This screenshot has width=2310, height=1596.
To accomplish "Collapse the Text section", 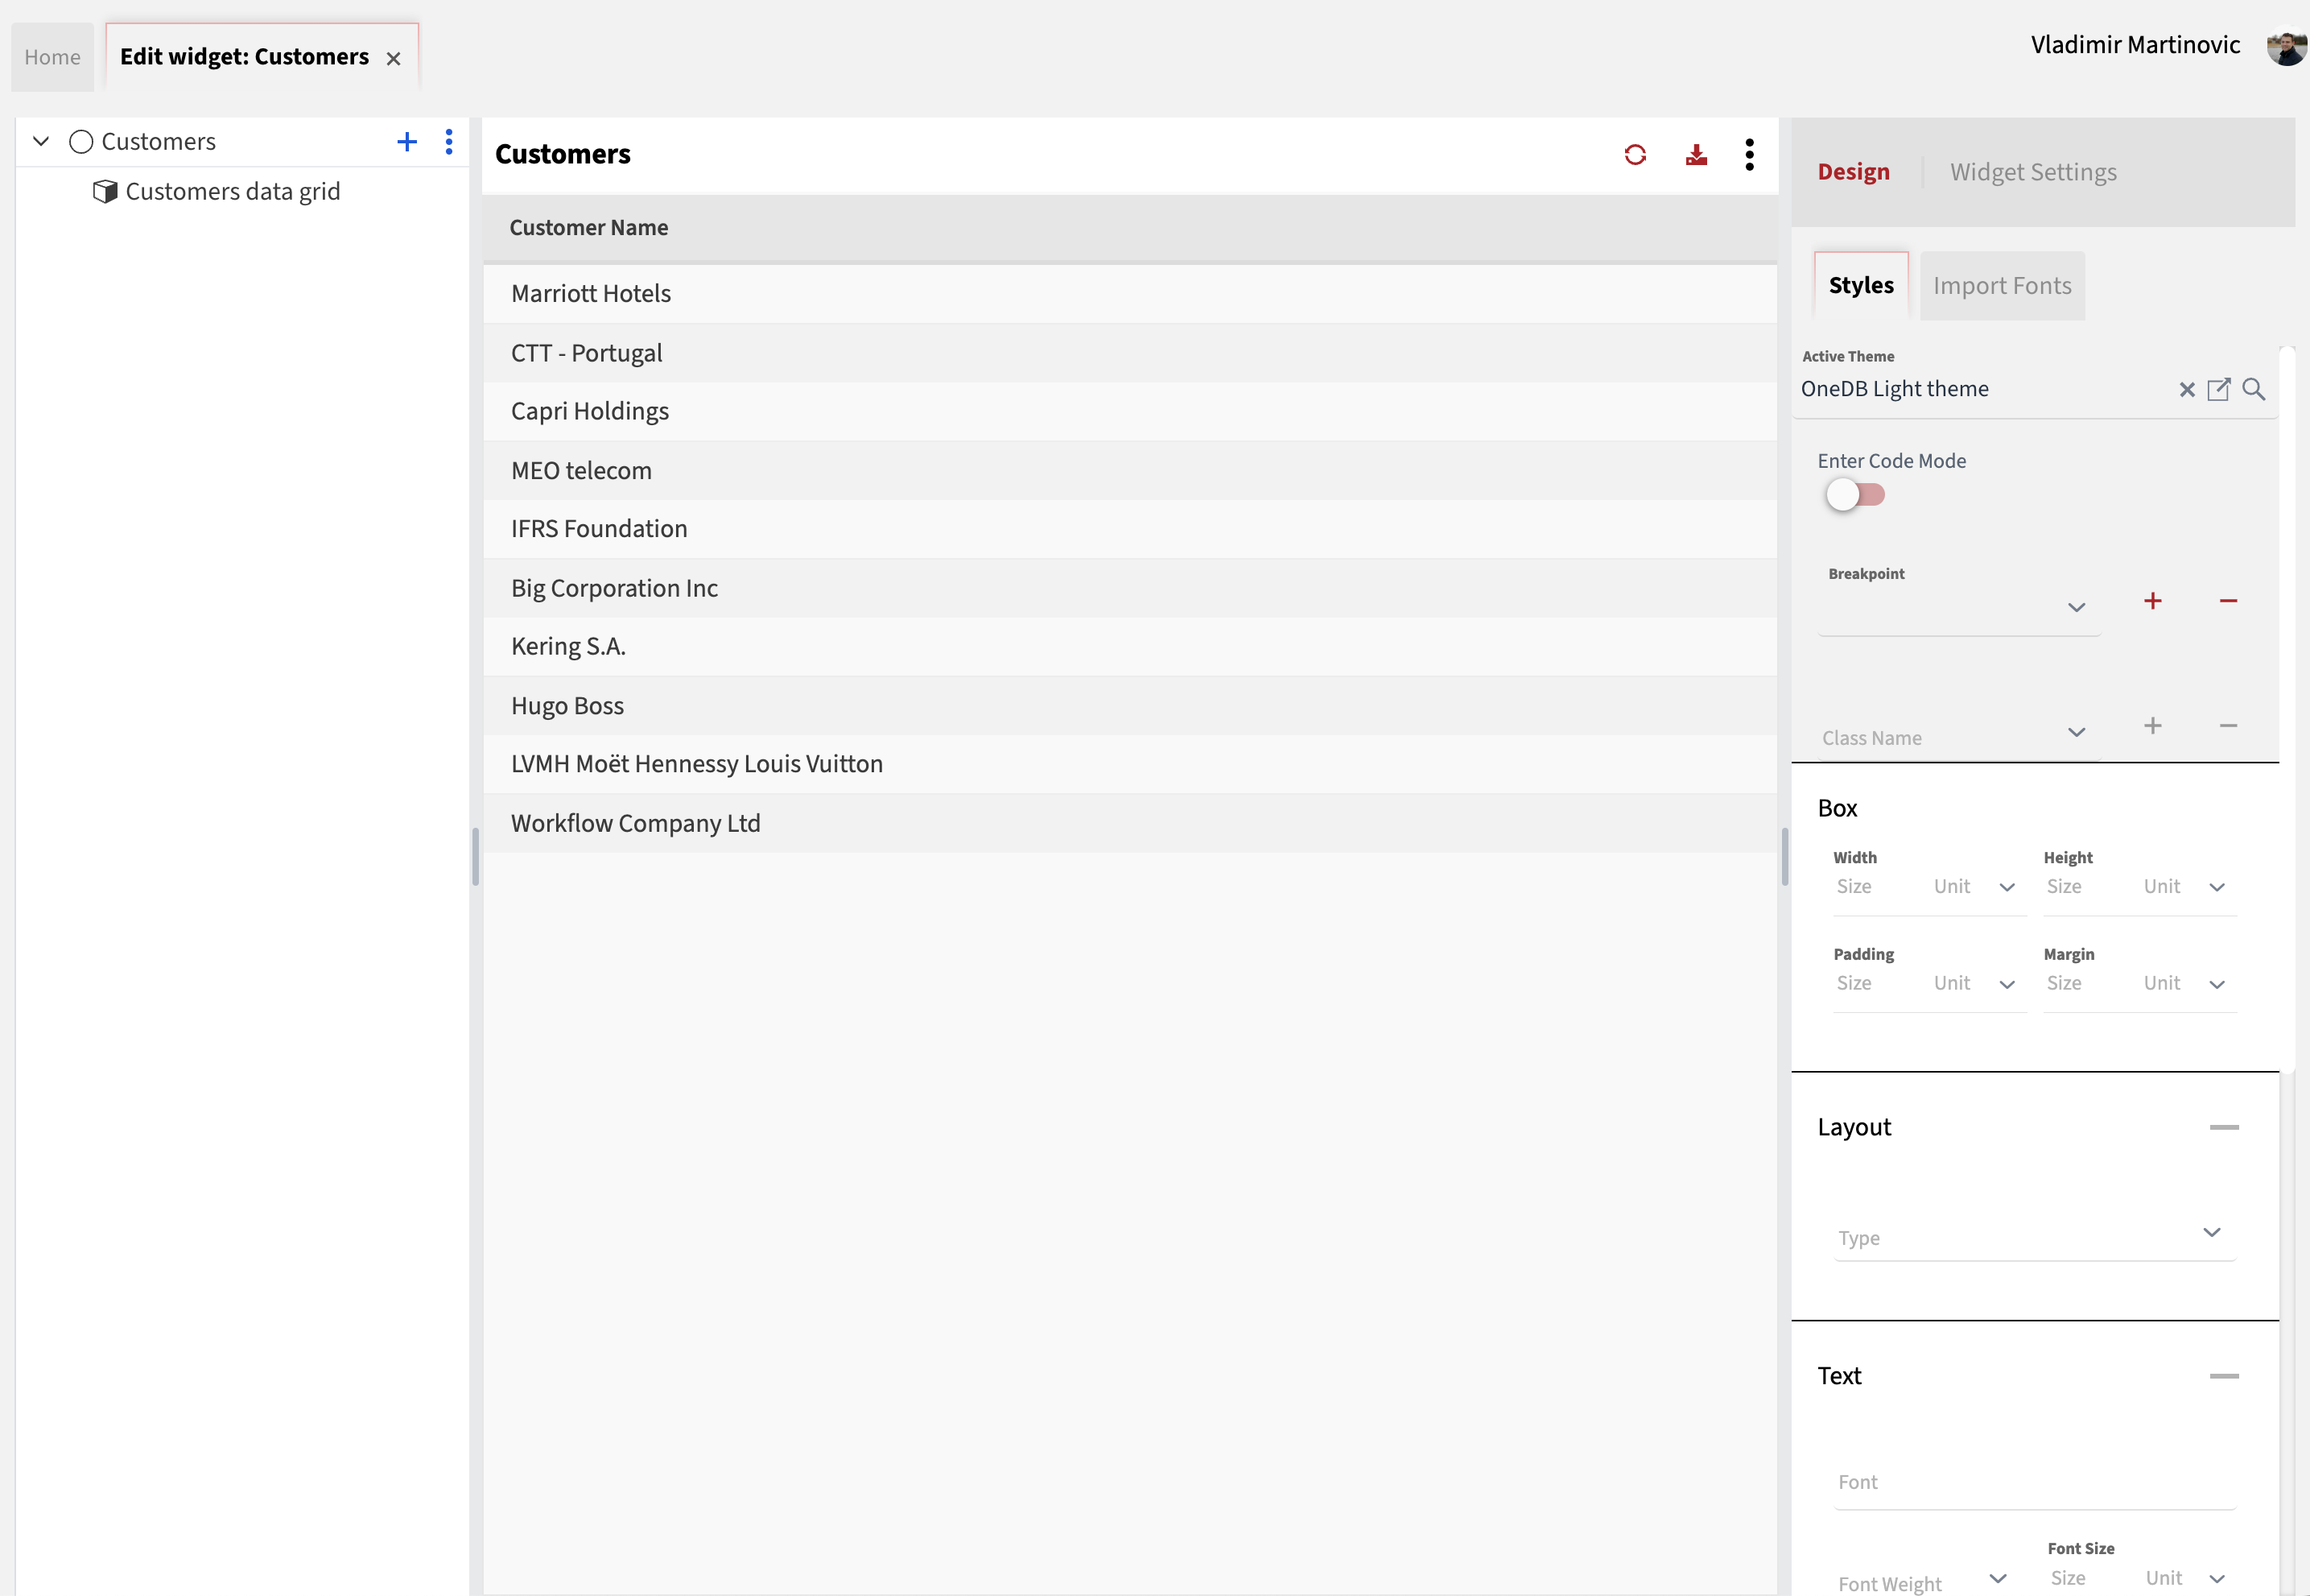I will click(x=2223, y=1376).
